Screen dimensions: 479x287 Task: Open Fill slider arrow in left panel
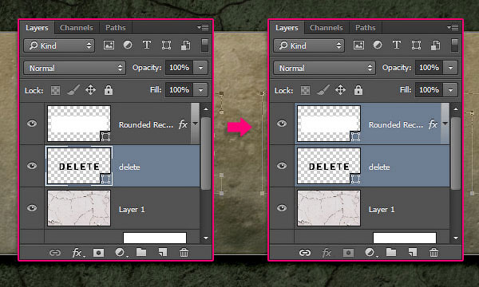click(x=200, y=90)
